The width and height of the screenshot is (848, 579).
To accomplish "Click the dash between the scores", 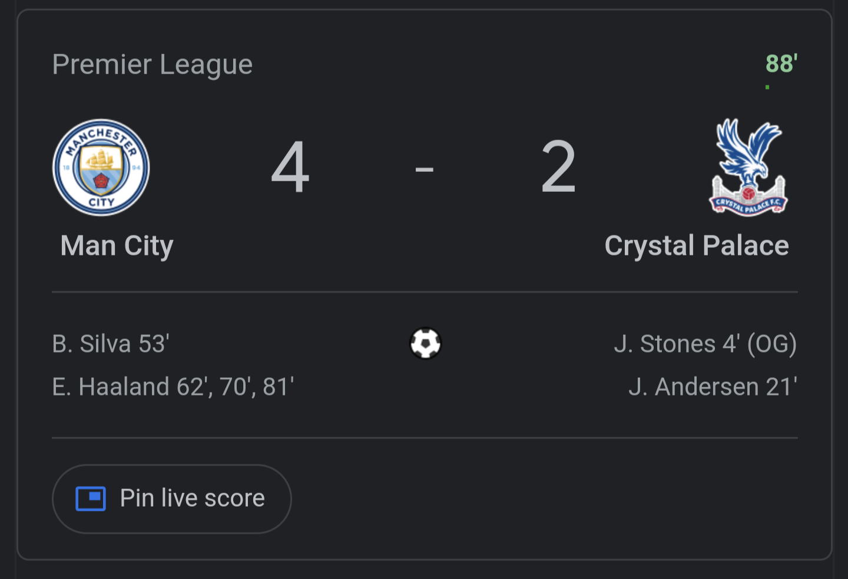I will [424, 170].
